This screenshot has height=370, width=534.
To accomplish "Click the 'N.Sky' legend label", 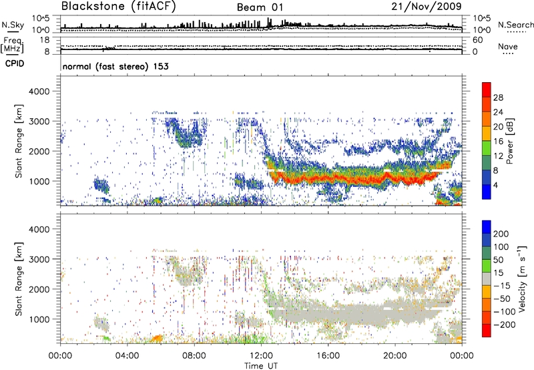I will tap(13, 25).
